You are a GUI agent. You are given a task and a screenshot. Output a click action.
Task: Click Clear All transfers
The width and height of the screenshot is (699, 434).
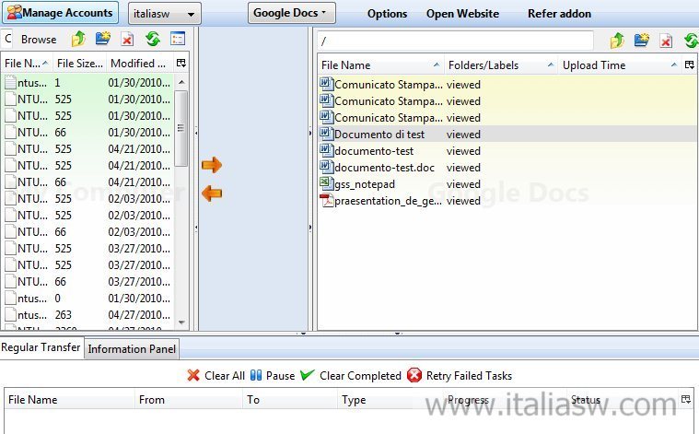coord(216,376)
